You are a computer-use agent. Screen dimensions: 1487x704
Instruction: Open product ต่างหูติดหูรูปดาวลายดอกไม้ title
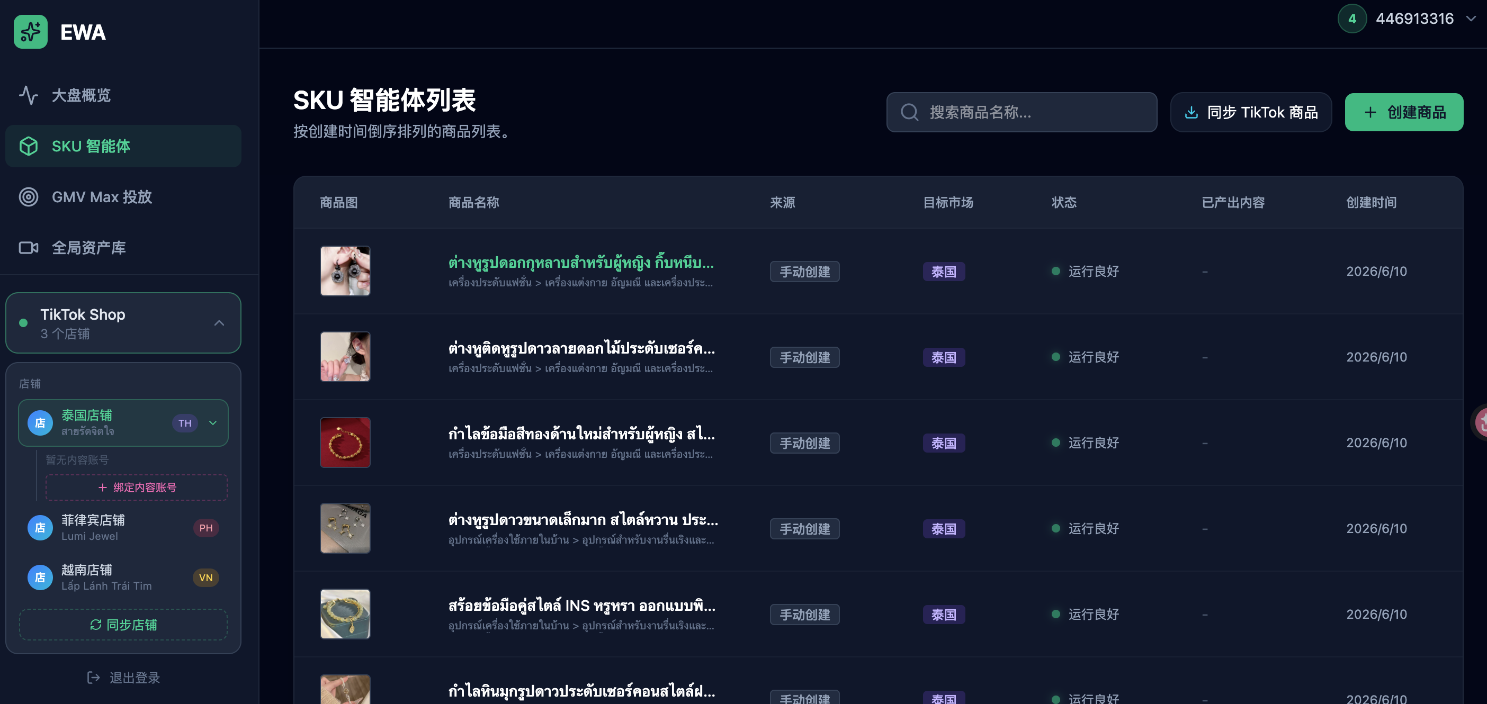point(582,348)
